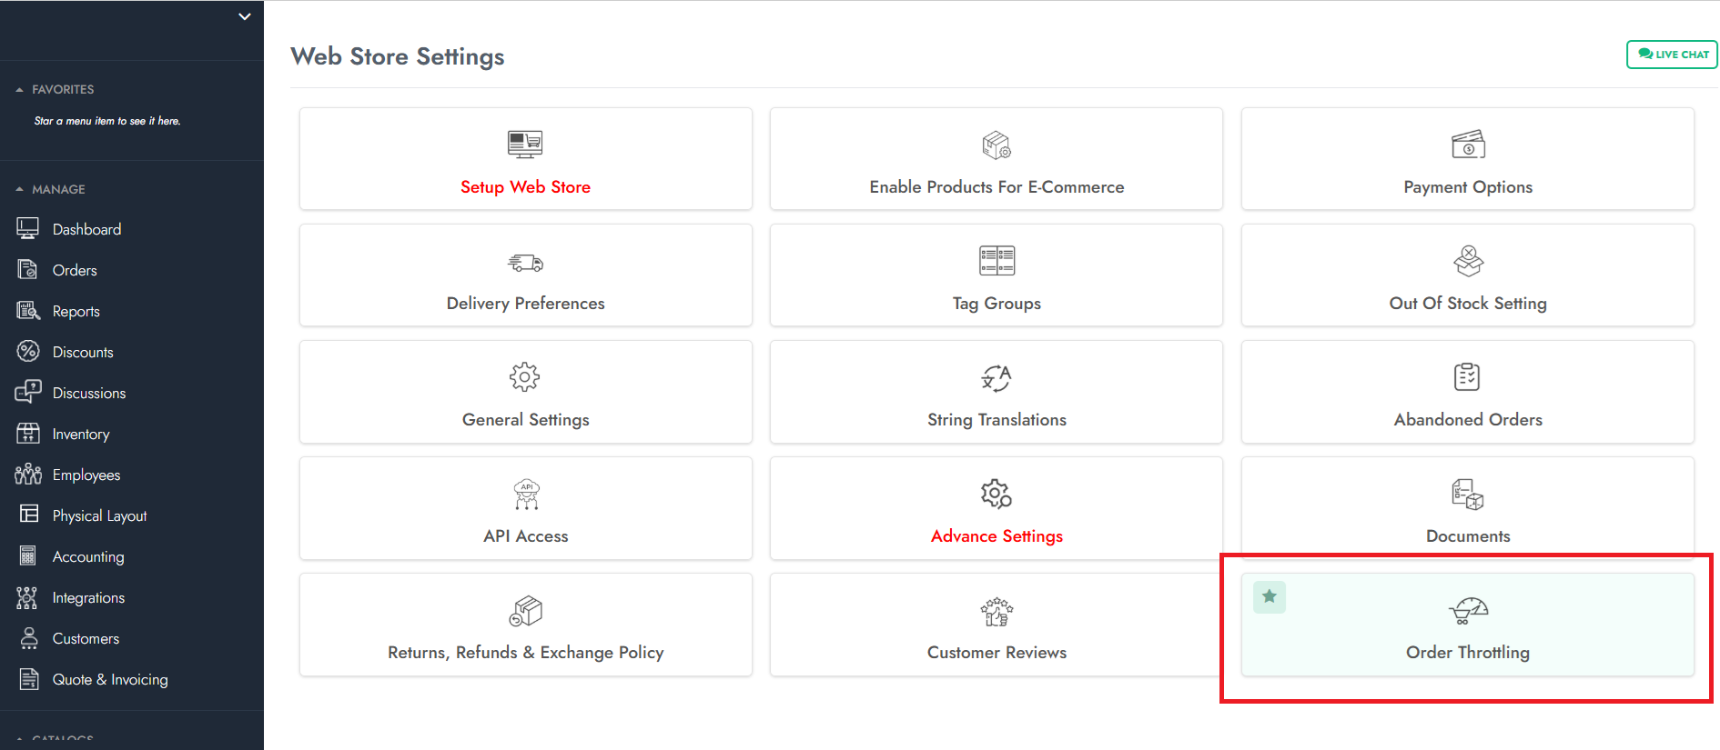Collapse the FAVORITES sidebar section
Image resolution: width=1720 pixels, height=750 pixels.
20,90
